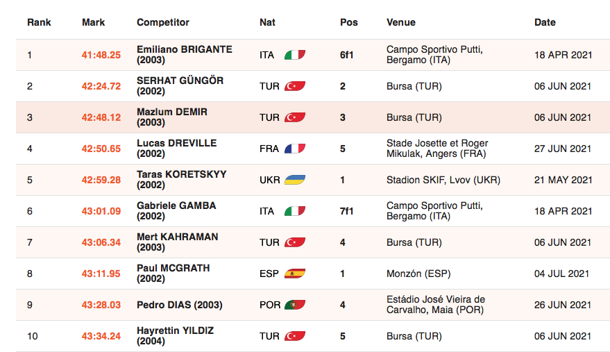Select the 42:59.28 mark result
This screenshot has width=610, height=352.
(x=101, y=180)
